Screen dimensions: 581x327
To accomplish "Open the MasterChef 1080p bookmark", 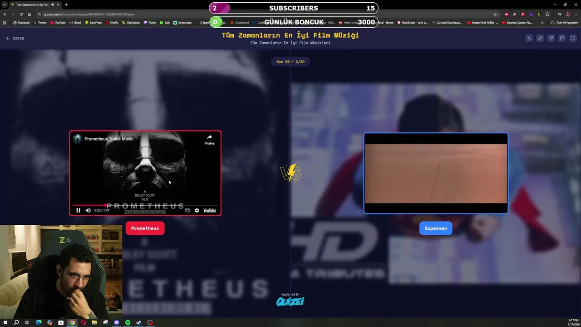I will (483, 23).
